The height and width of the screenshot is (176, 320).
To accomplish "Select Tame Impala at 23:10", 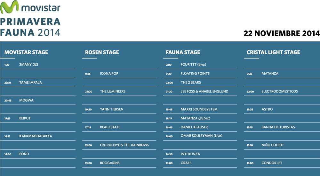I will tap(38, 83).
